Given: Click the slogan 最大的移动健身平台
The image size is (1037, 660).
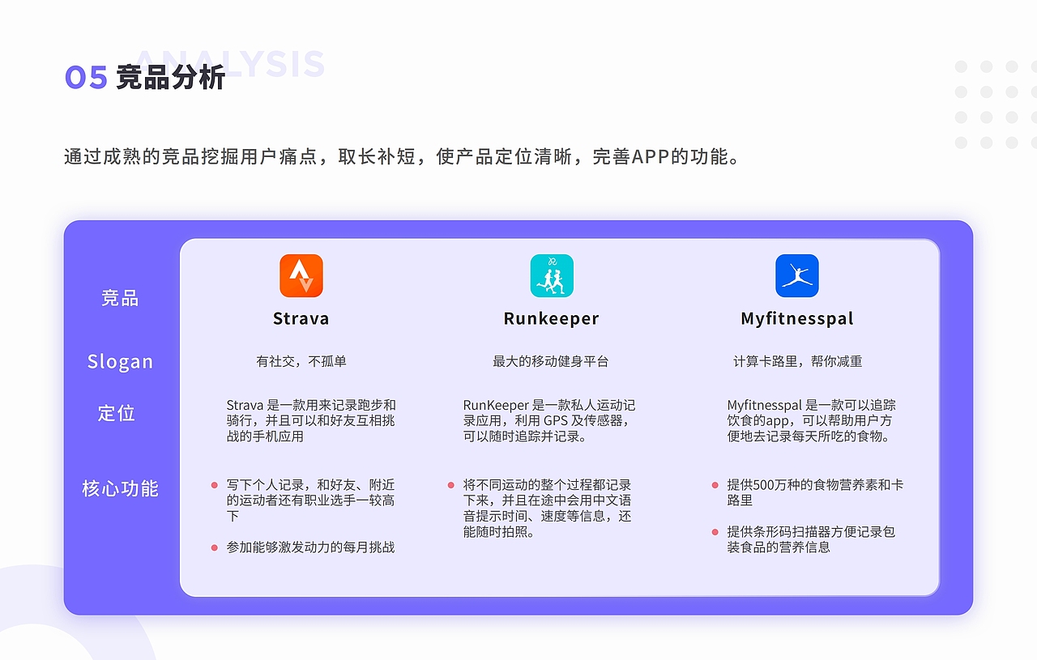Looking at the screenshot, I should coord(551,361).
